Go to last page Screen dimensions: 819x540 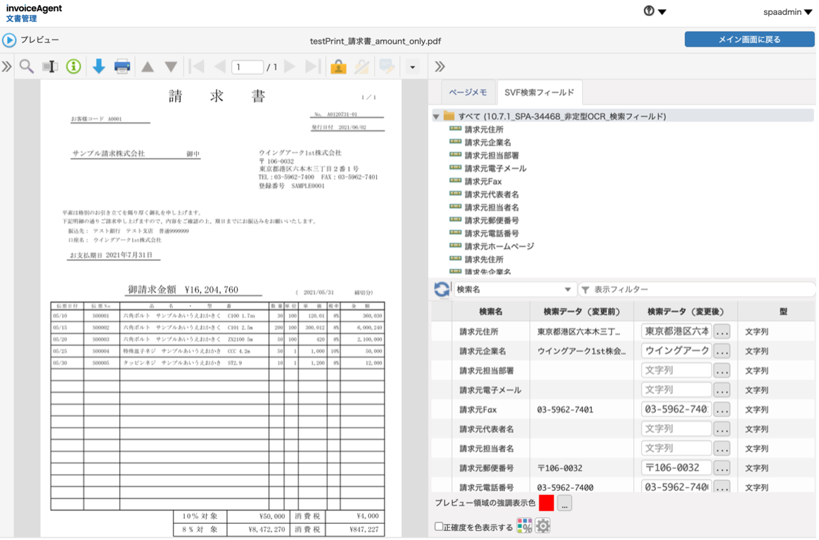(x=313, y=67)
